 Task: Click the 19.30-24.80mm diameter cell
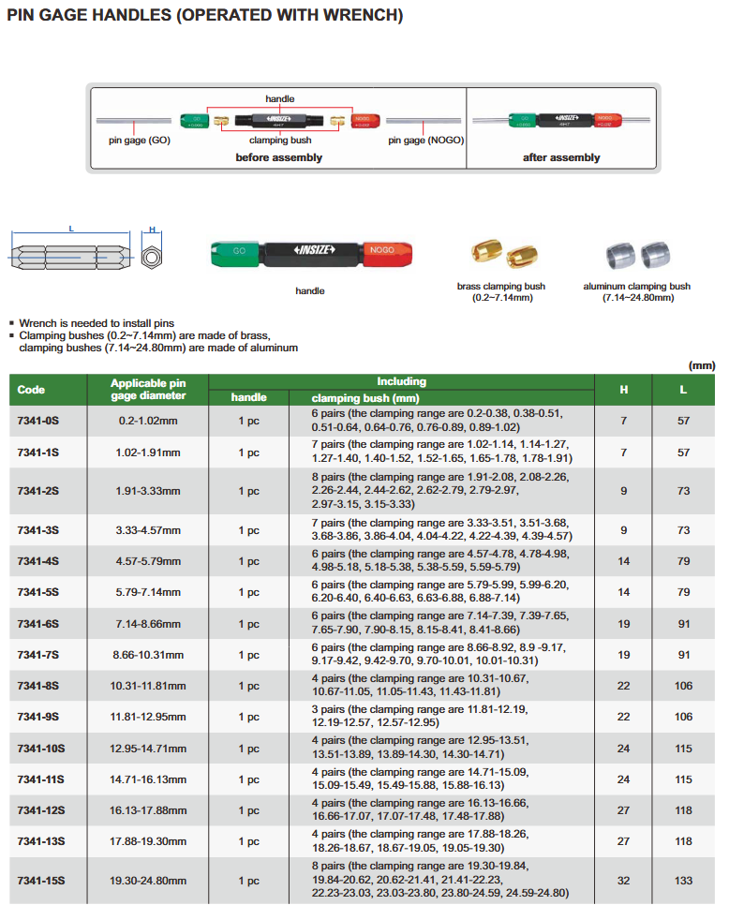coord(148,881)
